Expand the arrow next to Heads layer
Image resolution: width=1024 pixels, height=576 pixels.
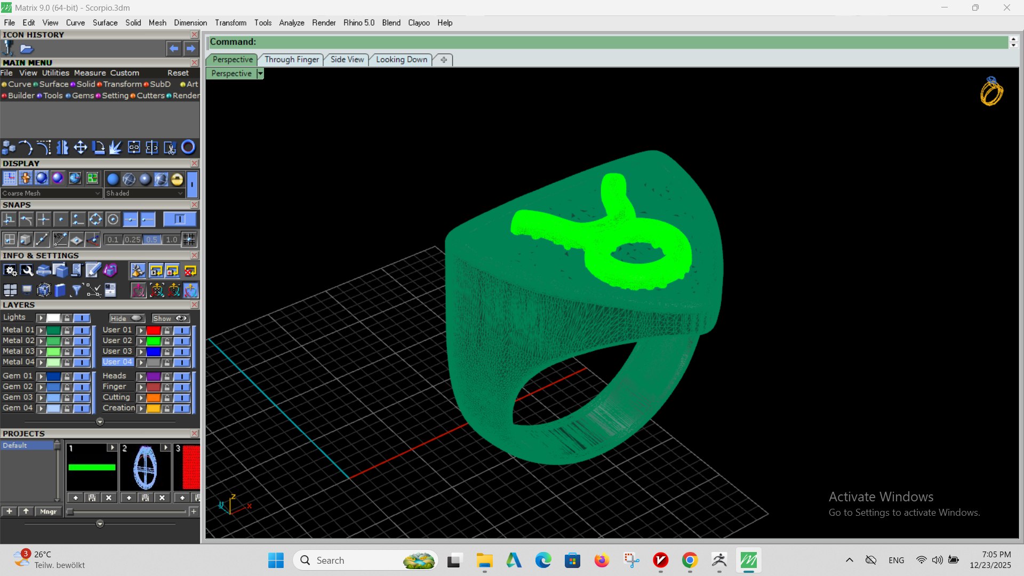141,377
